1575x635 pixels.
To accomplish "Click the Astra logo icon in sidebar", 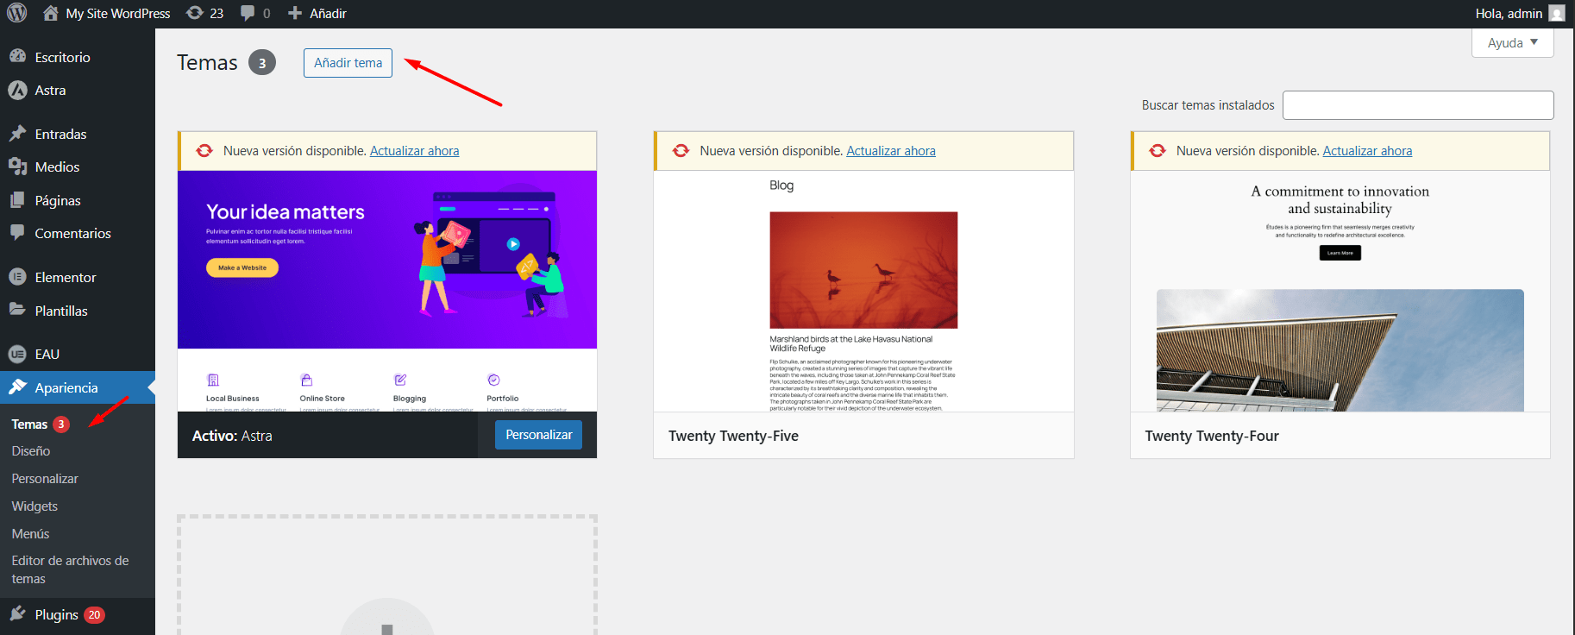I will 17,90.
